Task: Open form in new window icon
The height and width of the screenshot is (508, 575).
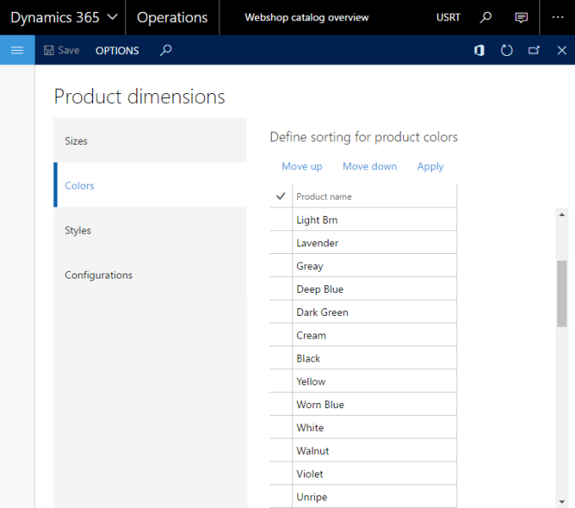Action: coord(534,50)
